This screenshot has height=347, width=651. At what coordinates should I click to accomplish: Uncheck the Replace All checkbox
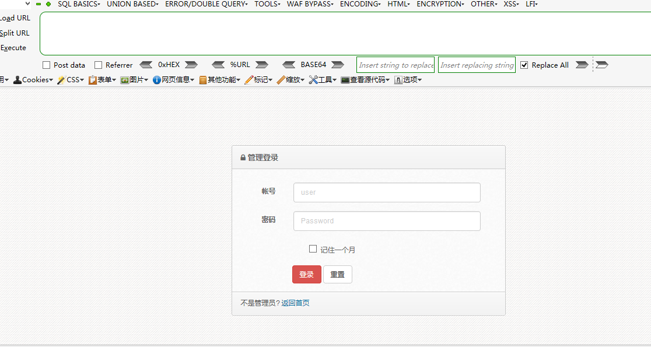(524, 65)
